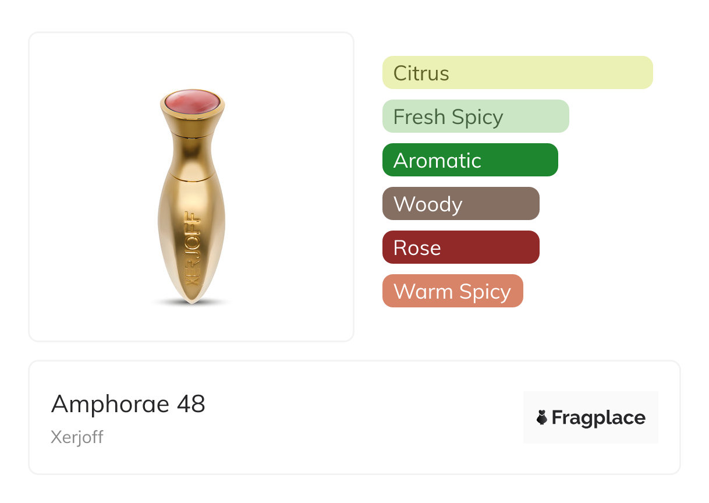This screenshot has height=503, width=709.
Task: Select the Fresh Spicy accord bar
Action: [x=475, y=116]
